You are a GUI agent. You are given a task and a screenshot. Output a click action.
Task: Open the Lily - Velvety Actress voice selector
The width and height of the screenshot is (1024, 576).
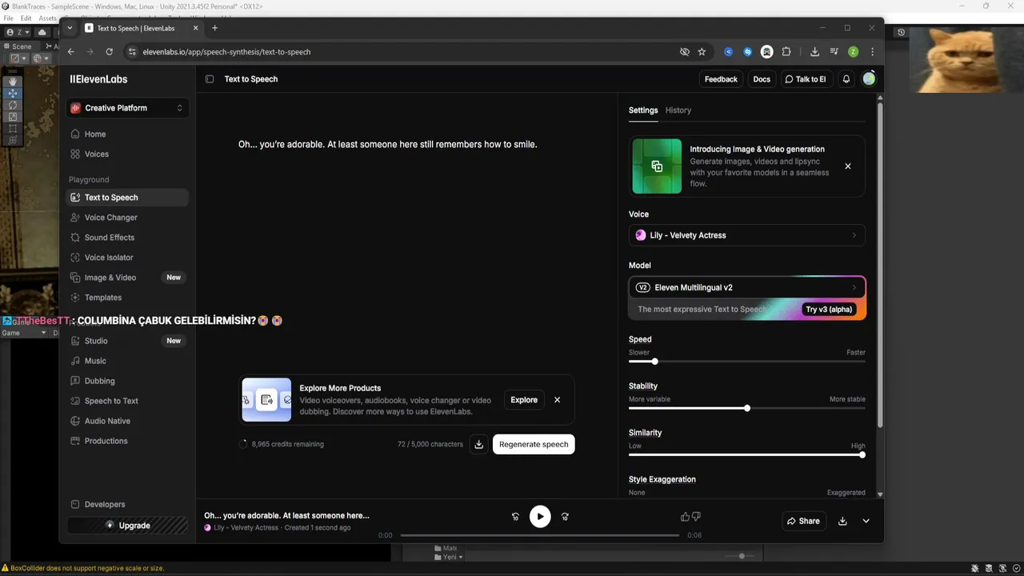pos(746,235)
